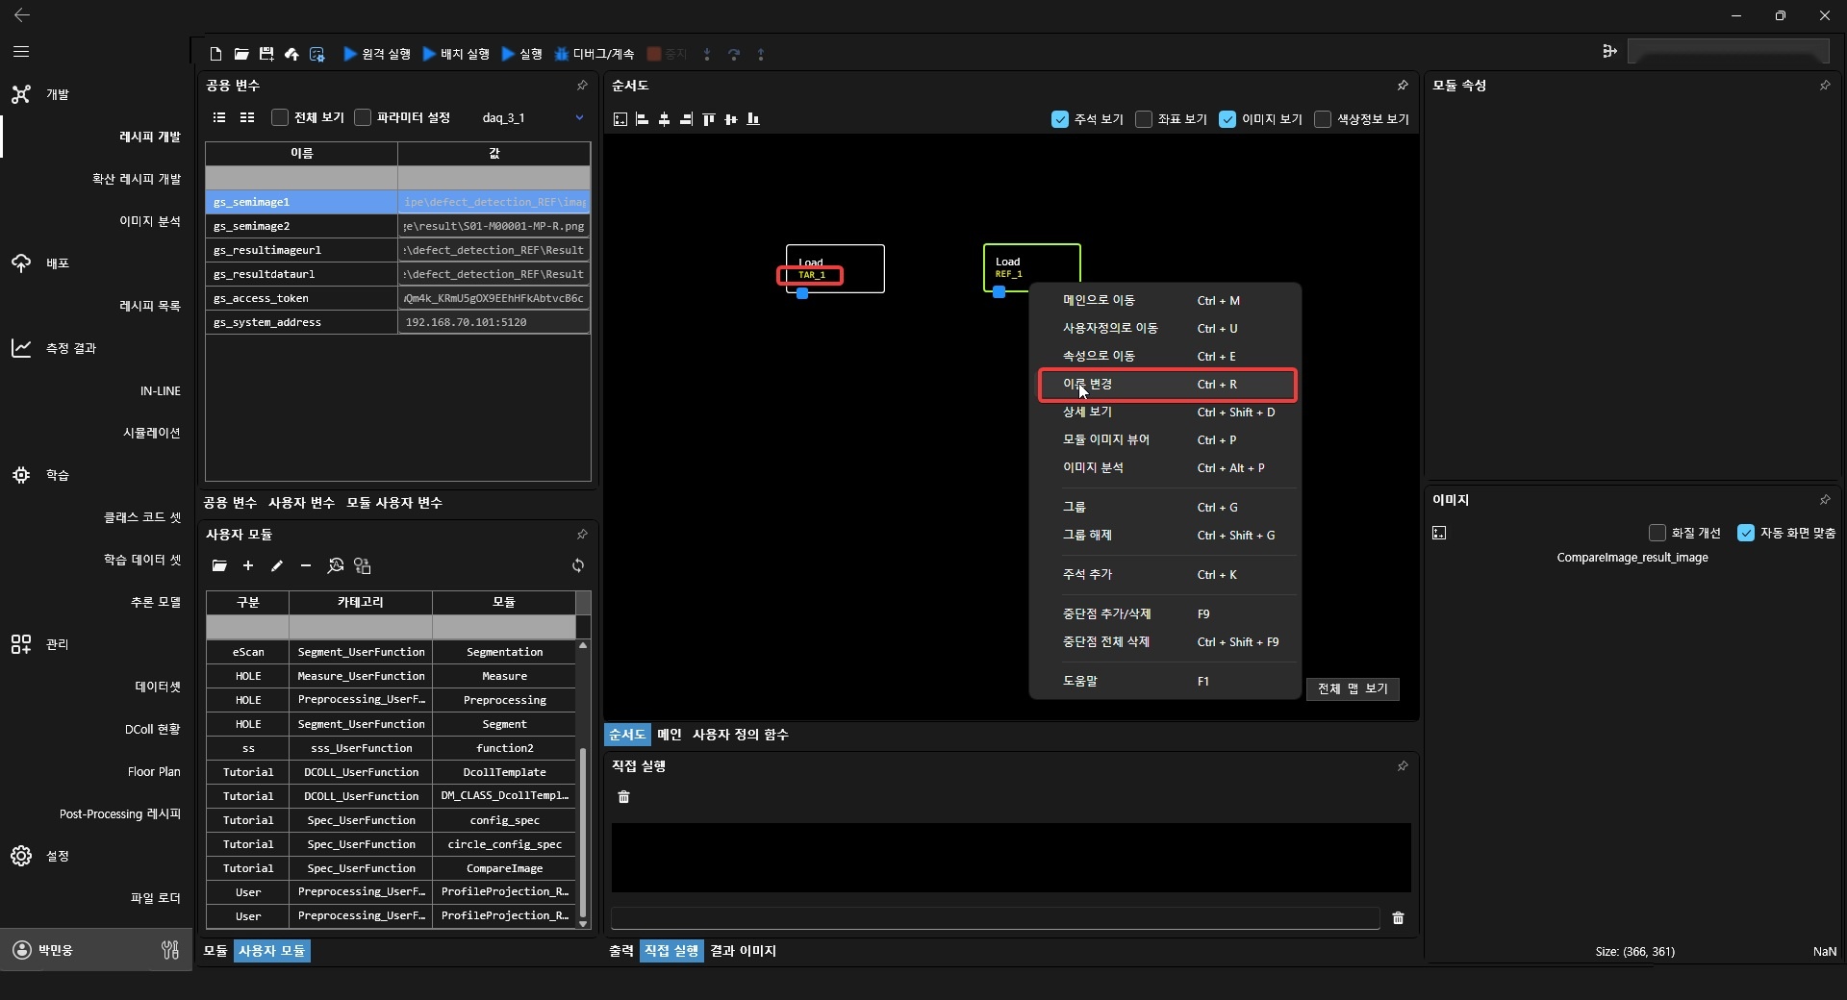Viewport: 1847px width, 1000px height.
Task: Enable the 전체 보기 checkbox
Action: pos(280,117)
